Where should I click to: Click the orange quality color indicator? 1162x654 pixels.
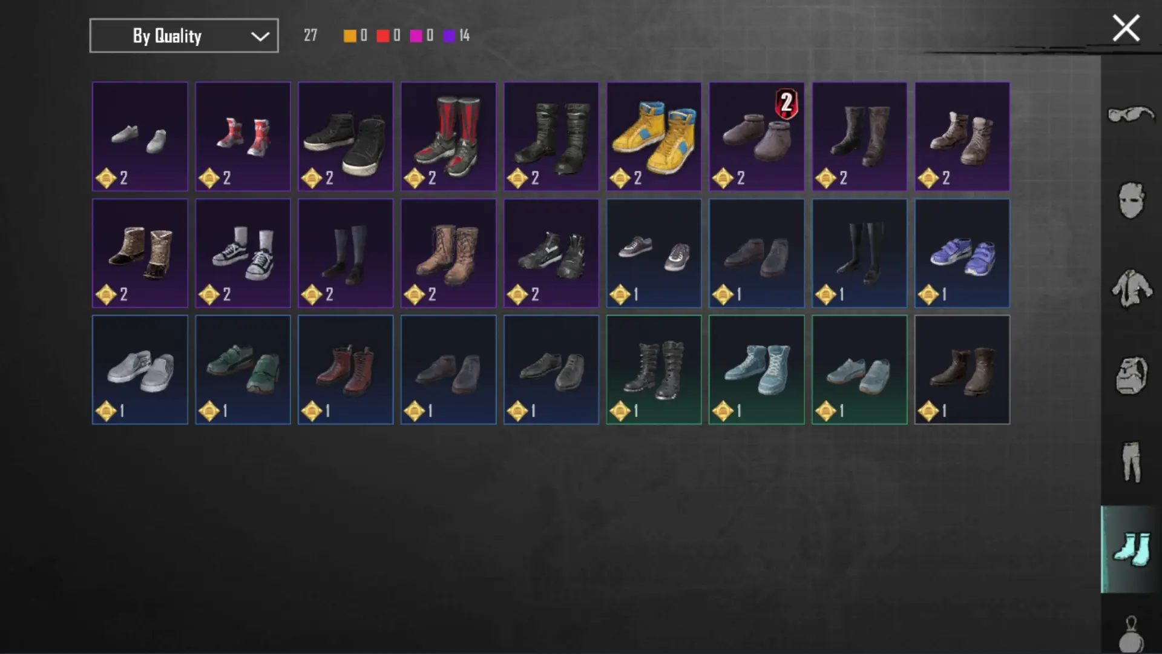point(350,36)
